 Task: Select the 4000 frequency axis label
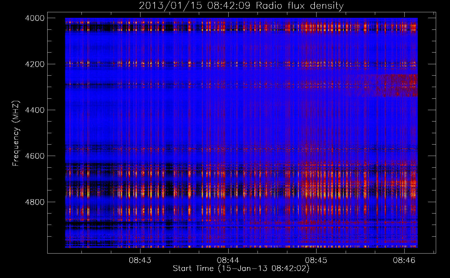tap(35, 18)
